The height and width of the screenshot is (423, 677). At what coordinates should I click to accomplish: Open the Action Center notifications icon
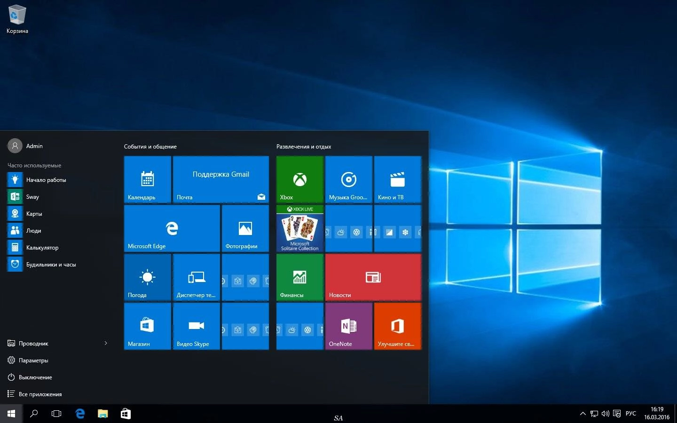617,414
